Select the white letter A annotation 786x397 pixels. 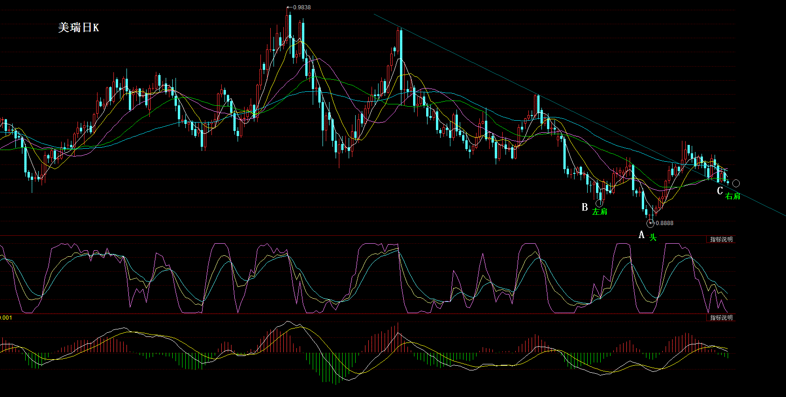coord(642,235)
